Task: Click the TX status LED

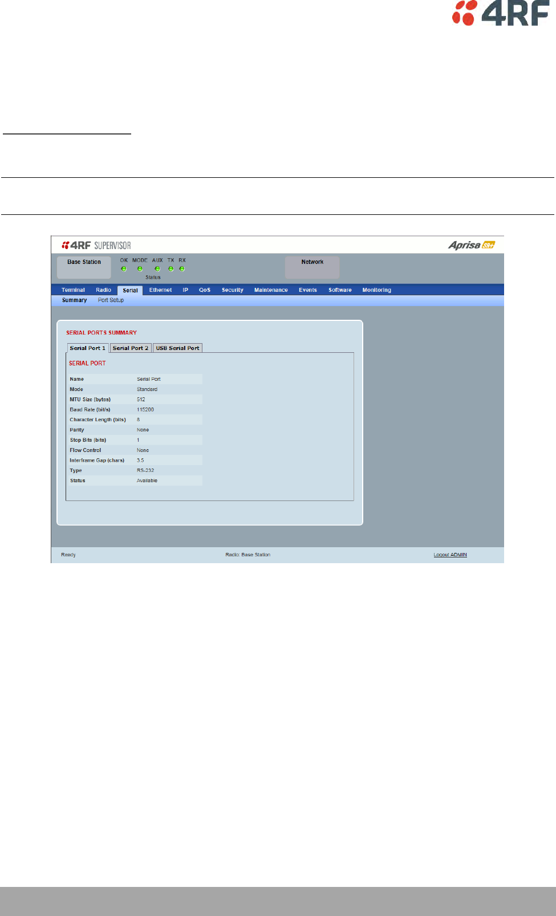Action: point(171,269)
